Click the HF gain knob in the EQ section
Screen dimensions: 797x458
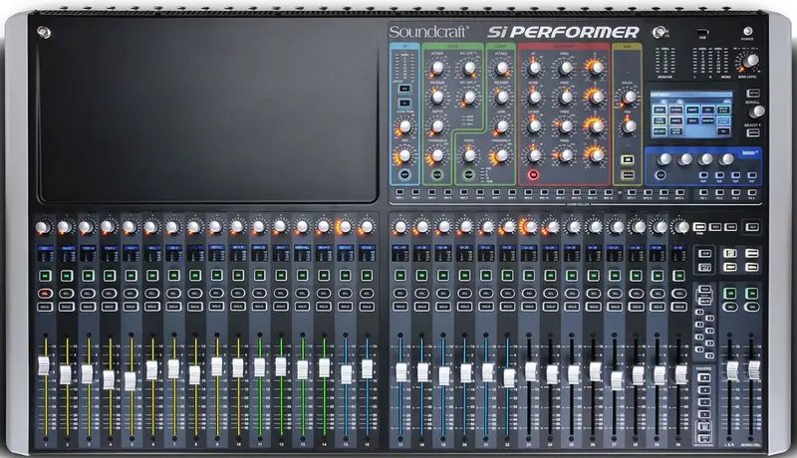click(534, 67)
